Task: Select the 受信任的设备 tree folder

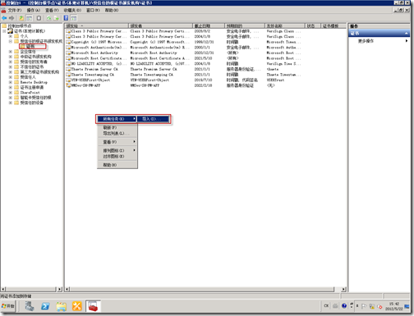Action: coord(32,103)
